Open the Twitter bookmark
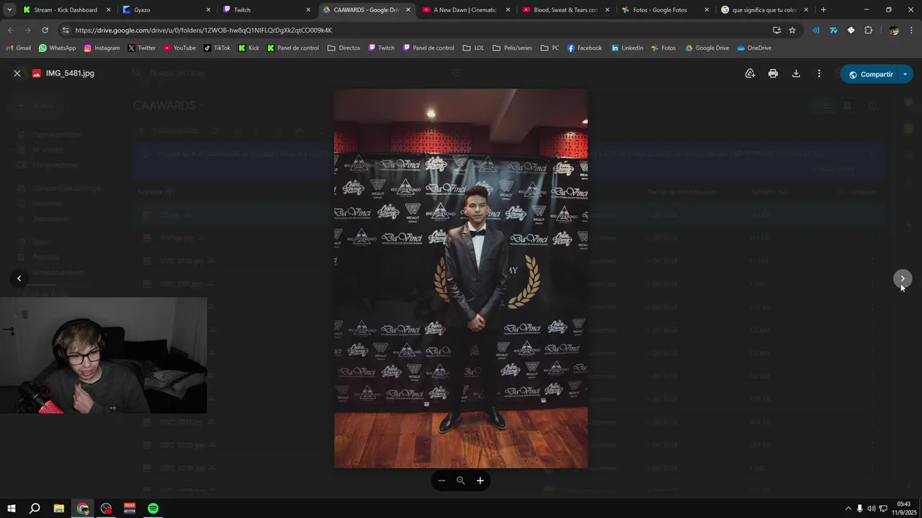This screenshot has height=518, width=922. tap(141, 48)
